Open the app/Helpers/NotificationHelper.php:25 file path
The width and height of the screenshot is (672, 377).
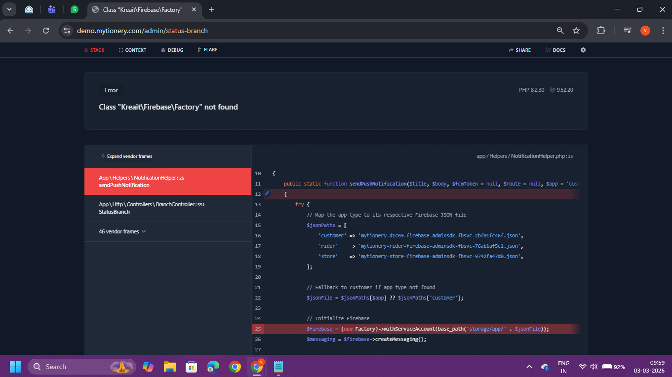524,156
